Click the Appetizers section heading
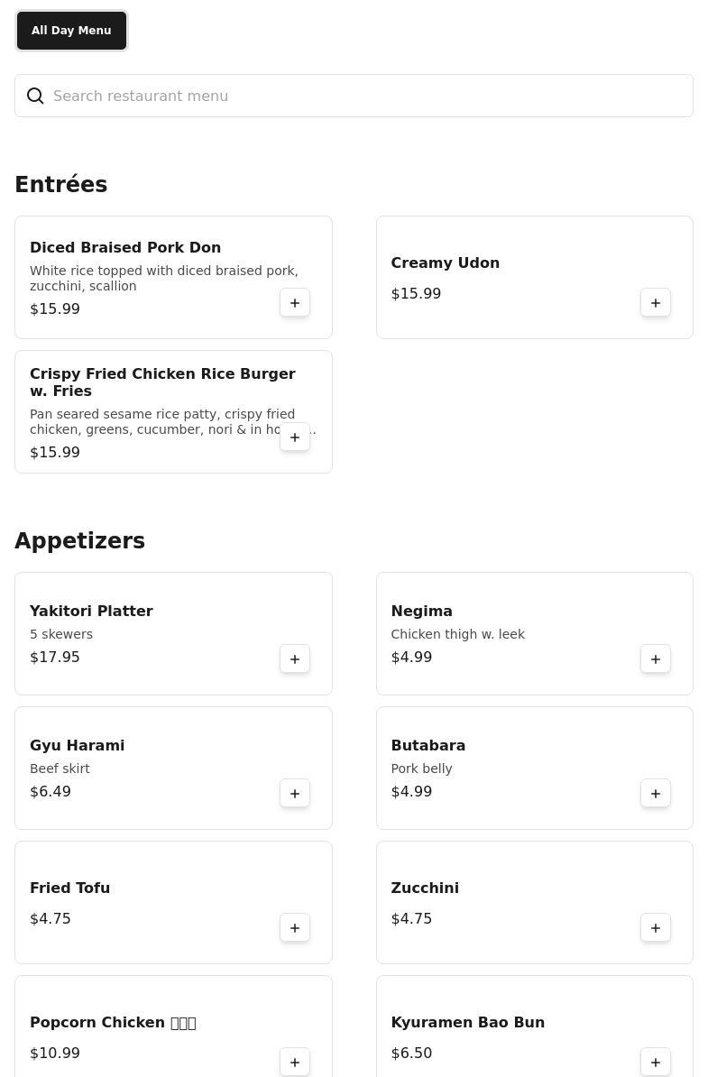Screen dimensions: 708x1077 coord(80,540)
